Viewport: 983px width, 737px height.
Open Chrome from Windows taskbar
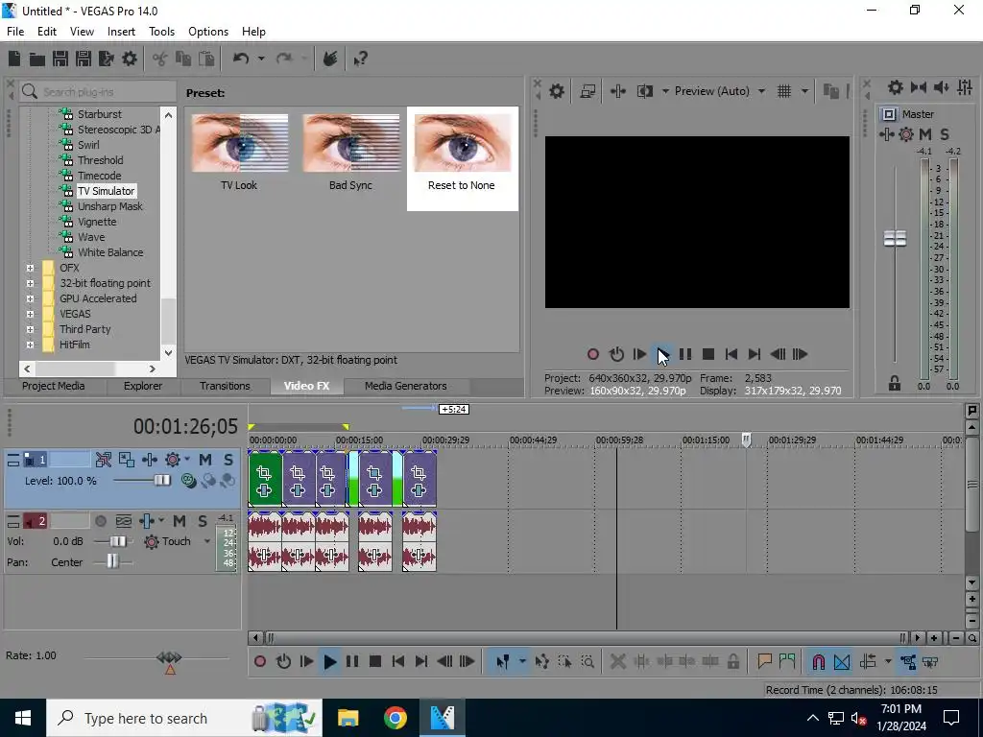(395, 718)
